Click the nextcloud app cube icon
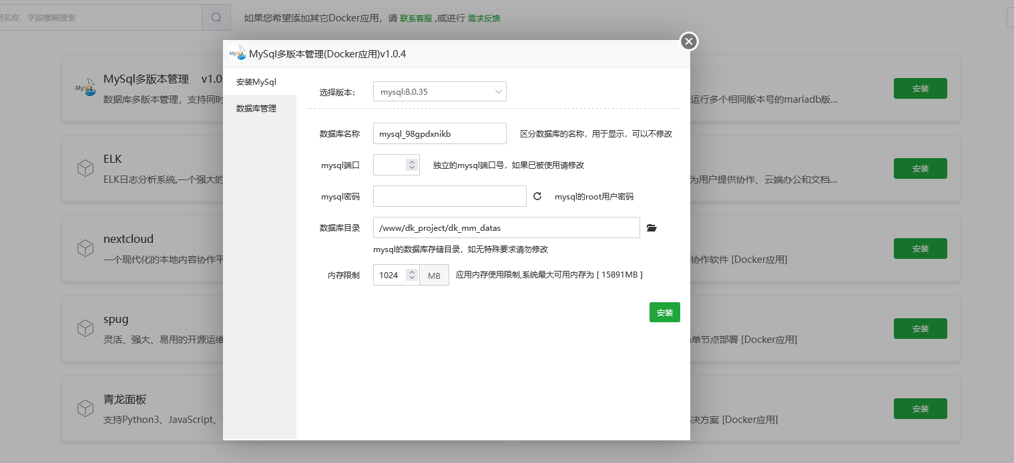 coord(85,248)
